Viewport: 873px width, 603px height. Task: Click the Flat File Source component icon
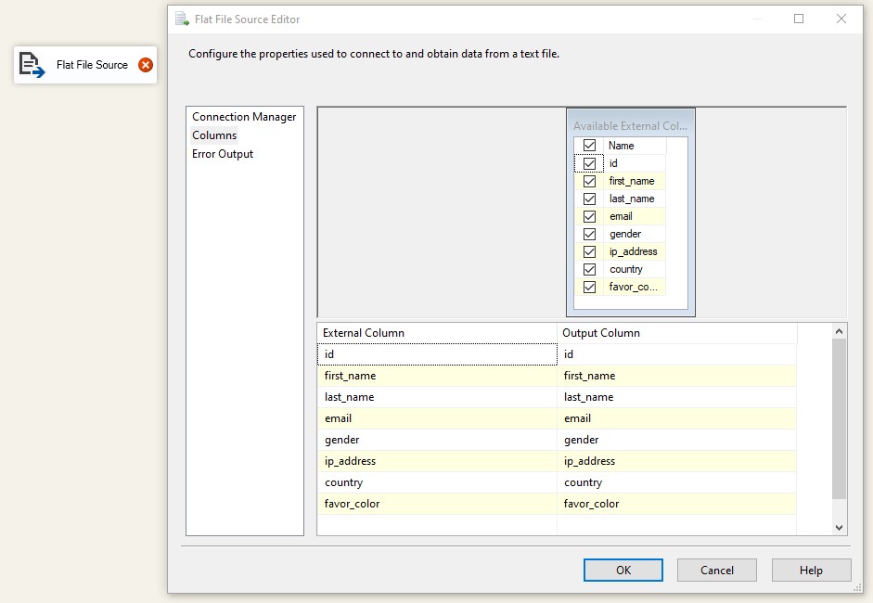pos(31,65)
